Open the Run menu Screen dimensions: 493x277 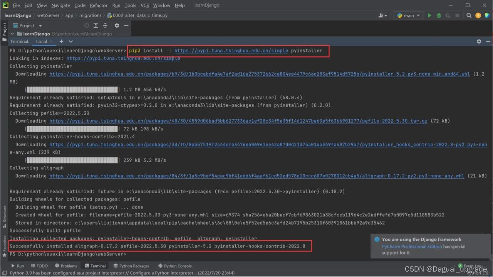[x=116, y=5]
